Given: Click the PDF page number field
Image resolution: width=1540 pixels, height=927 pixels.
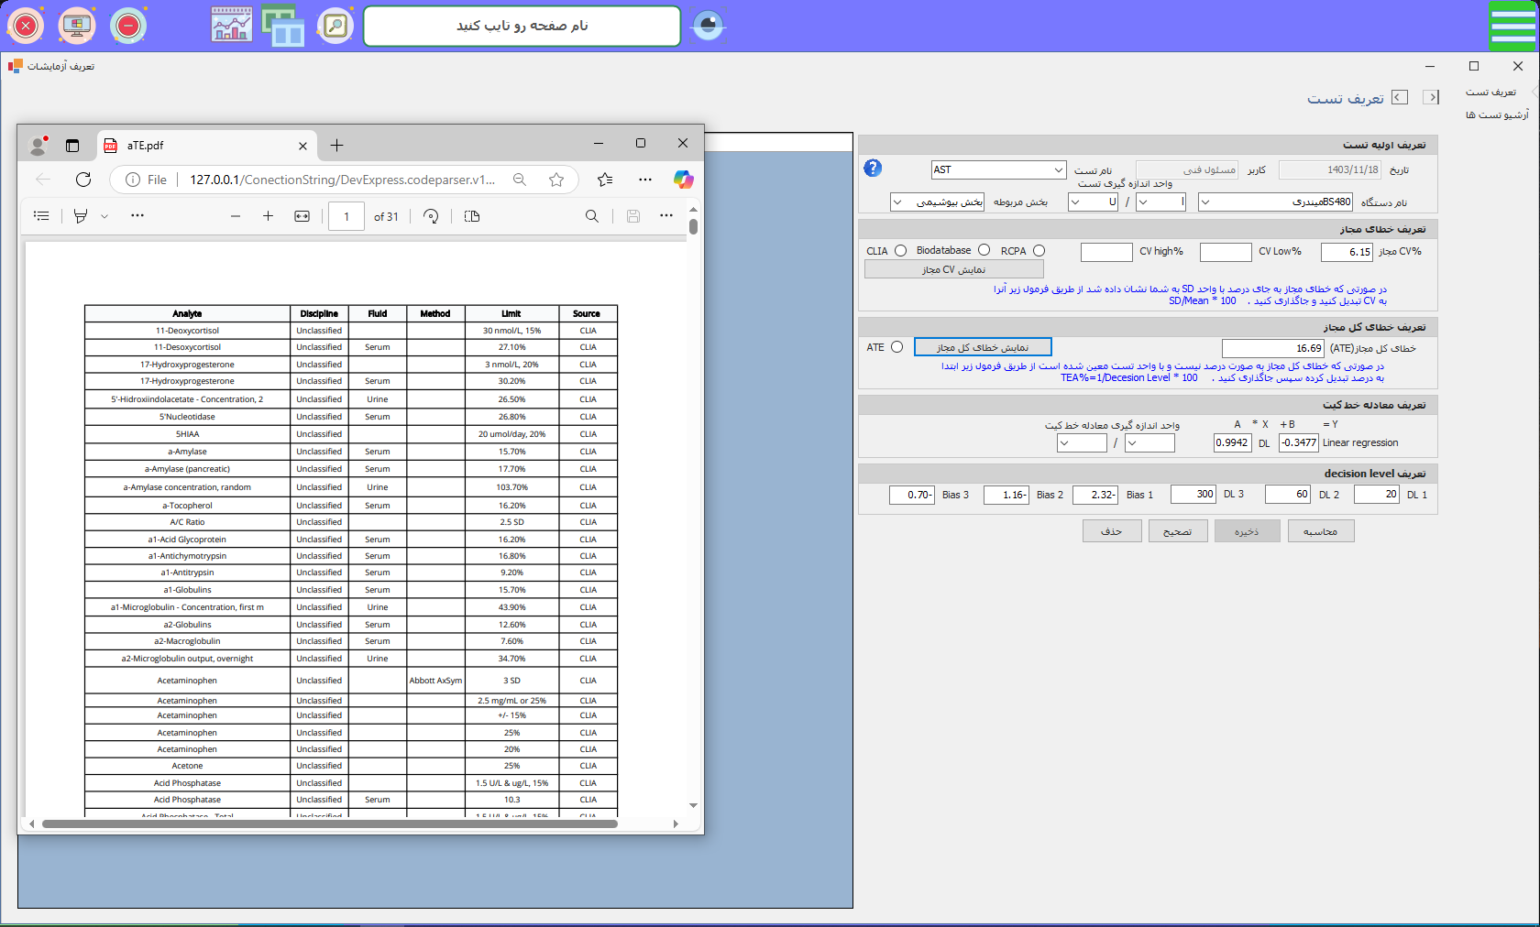Looking at the screenshot, I should (346, 216).
